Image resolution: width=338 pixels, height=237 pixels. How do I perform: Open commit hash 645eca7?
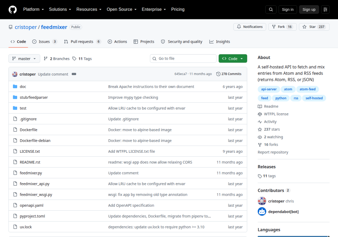coord(181,74)
